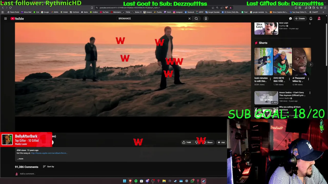Open options for 'Why you asking' video
Viewport: 328px width, 184px height.
tap(310, 107)
